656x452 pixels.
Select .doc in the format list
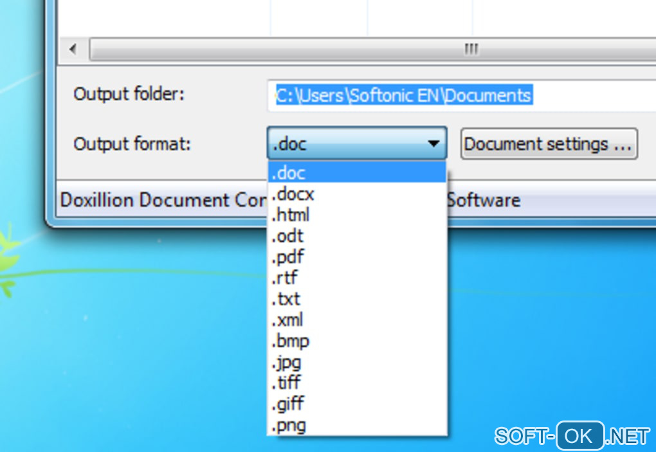pos(357,173)
